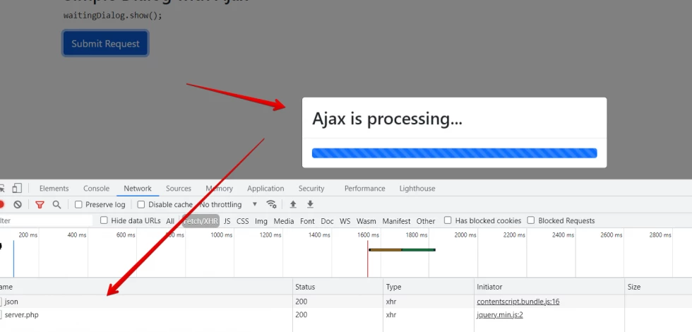Sort by Initiator column header

pos(549,287)
